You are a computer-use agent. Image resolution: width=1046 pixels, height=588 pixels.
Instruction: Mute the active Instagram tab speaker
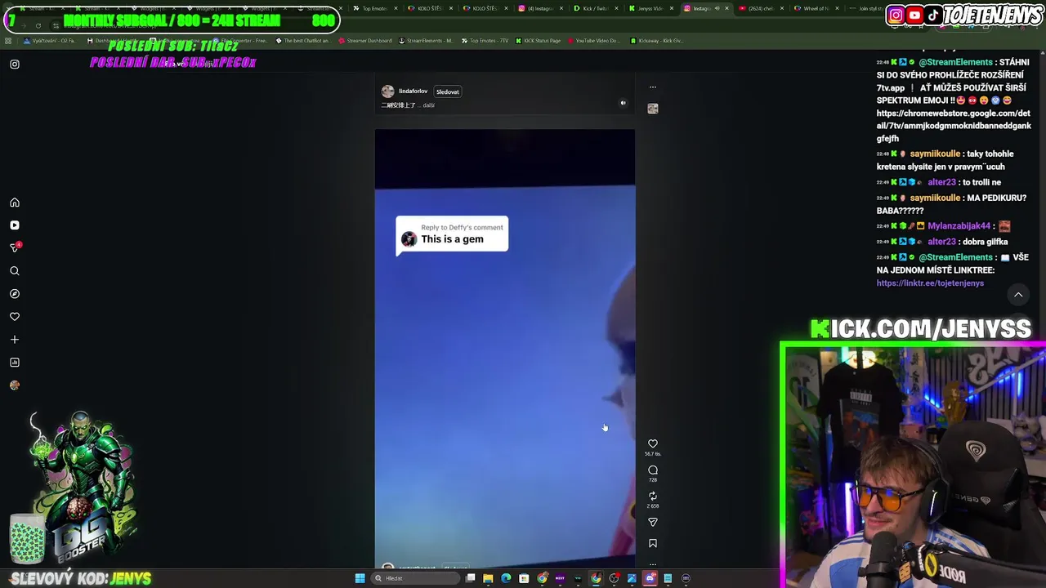[717, 8]
